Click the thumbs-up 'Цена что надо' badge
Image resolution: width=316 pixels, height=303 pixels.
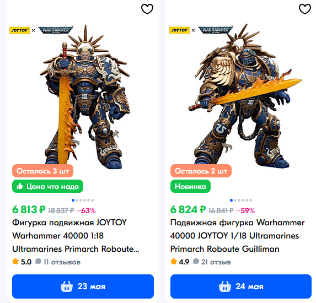47,186
